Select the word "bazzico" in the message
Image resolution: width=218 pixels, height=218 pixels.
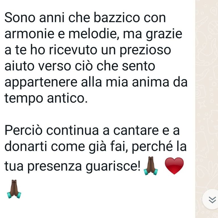pos(117,18)
